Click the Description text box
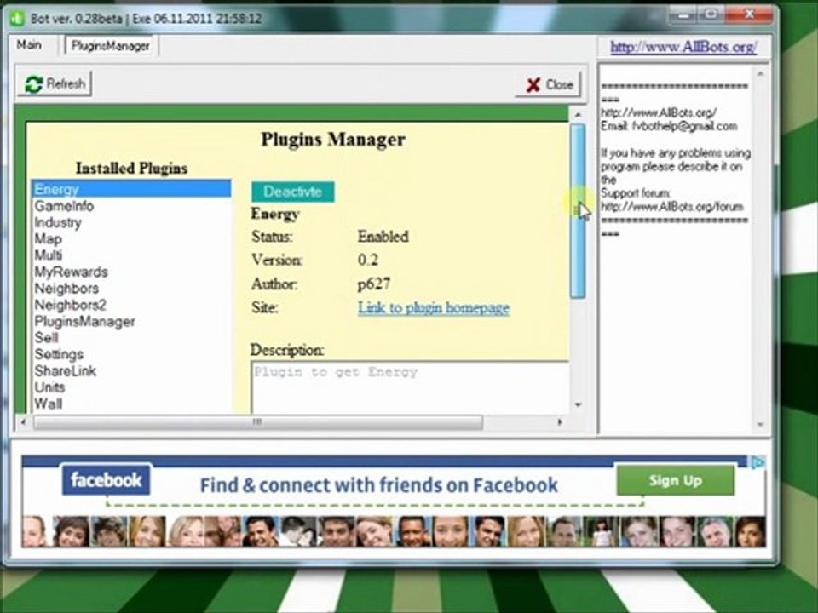This screenshot has height=613, width=818. [x=410, y=387]
